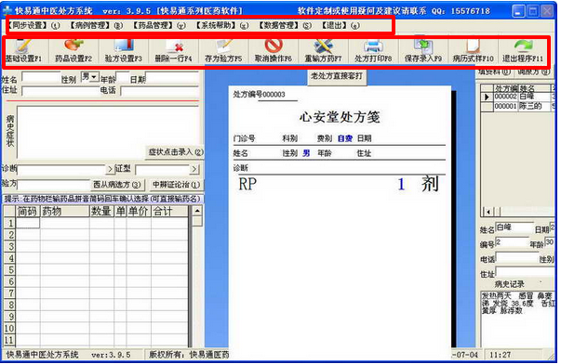Click the 验方设置 F3 icon

click(124, 51)
